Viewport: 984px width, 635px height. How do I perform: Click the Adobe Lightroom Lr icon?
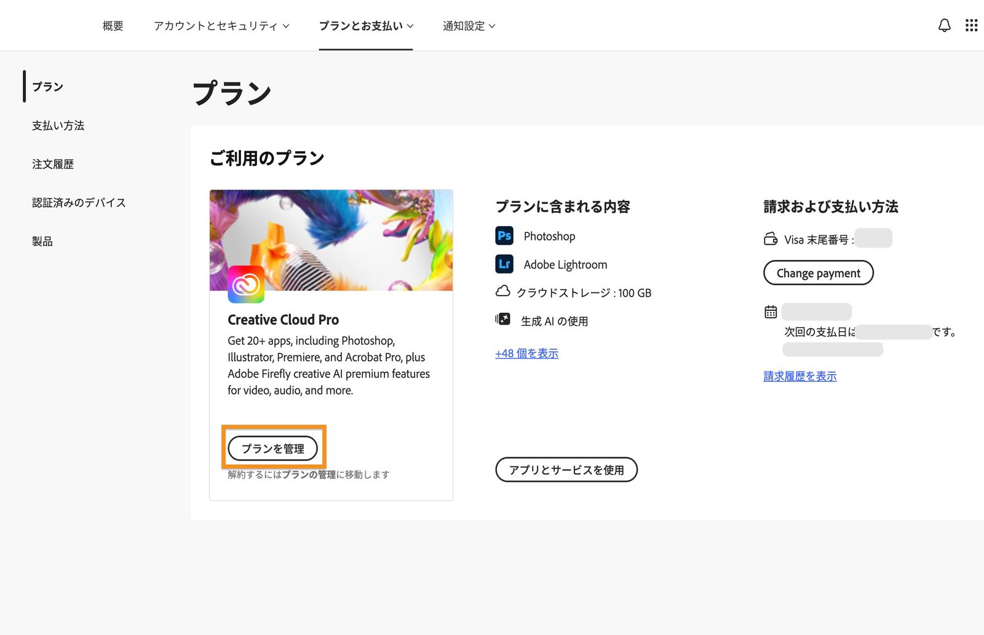(x=504, y=264)
